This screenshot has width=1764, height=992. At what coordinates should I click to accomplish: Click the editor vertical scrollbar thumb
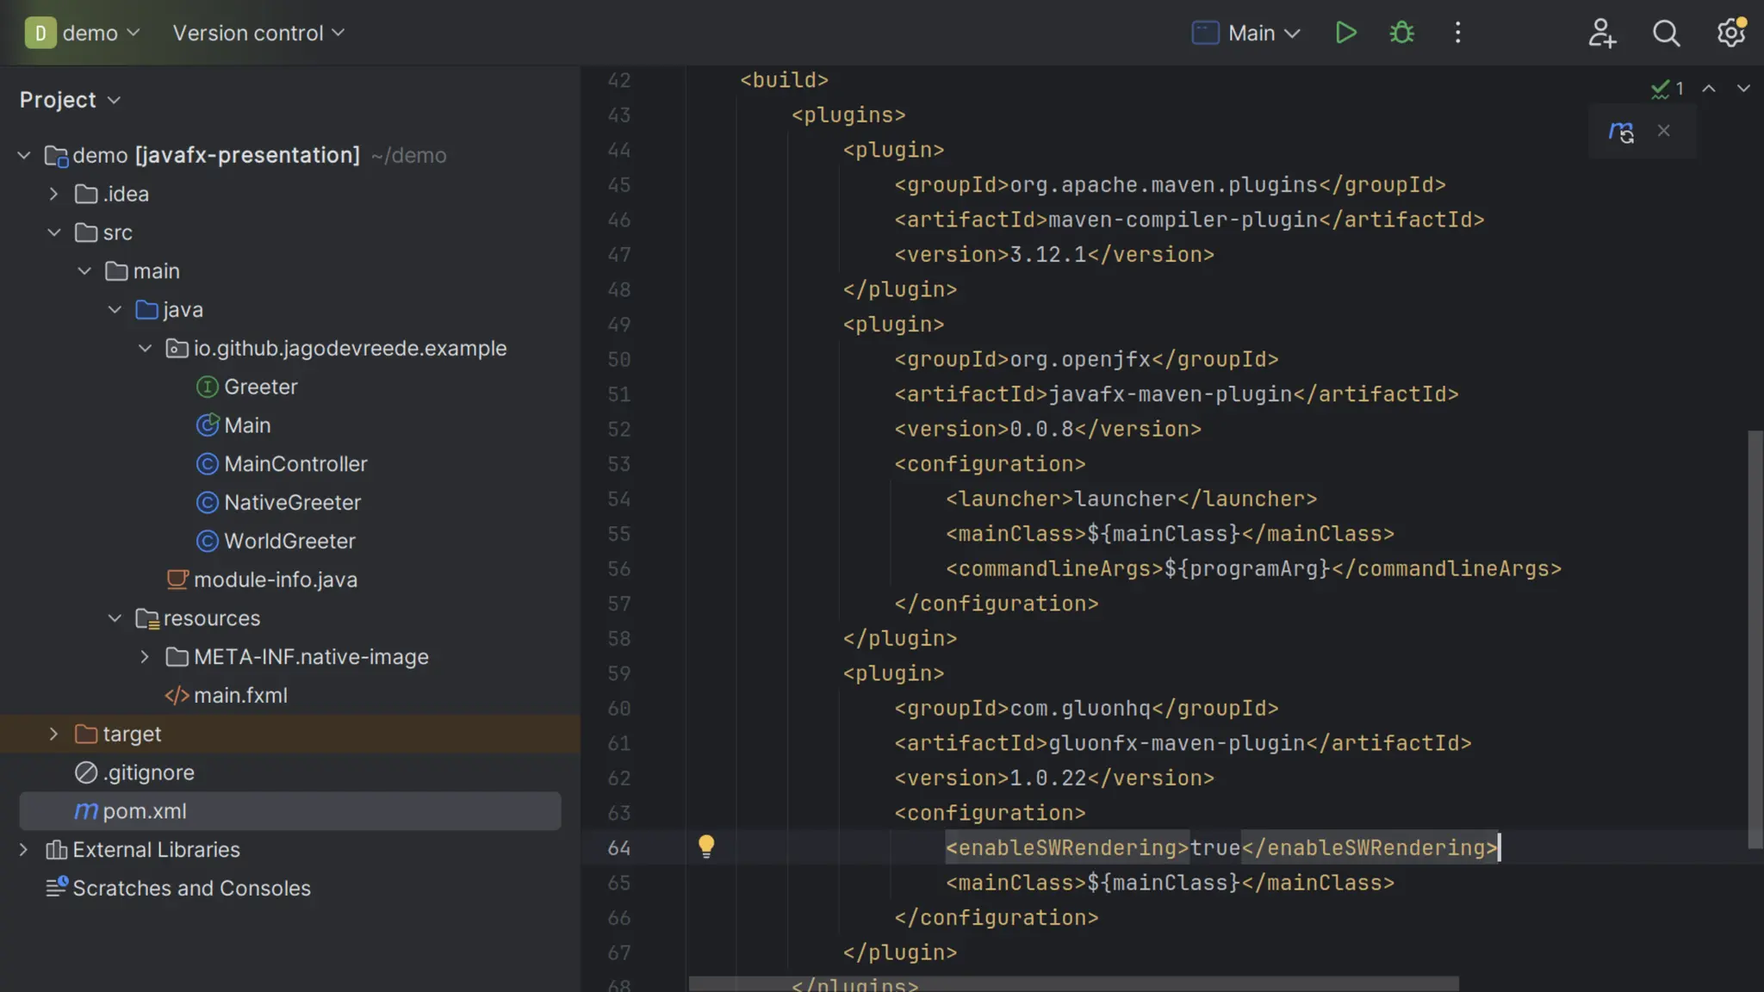click(1755, 637)
